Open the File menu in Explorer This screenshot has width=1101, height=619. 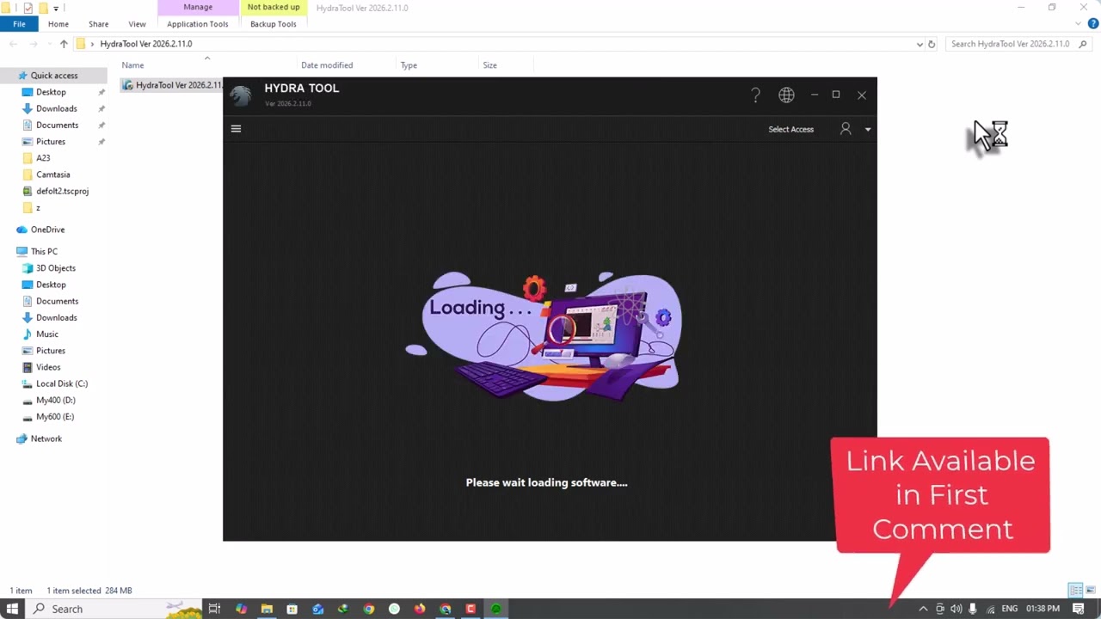(19, 24)
